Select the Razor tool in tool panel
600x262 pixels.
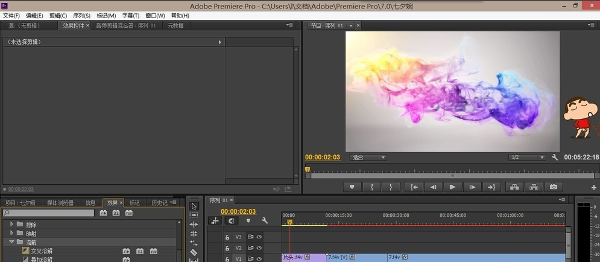[194, 252]
